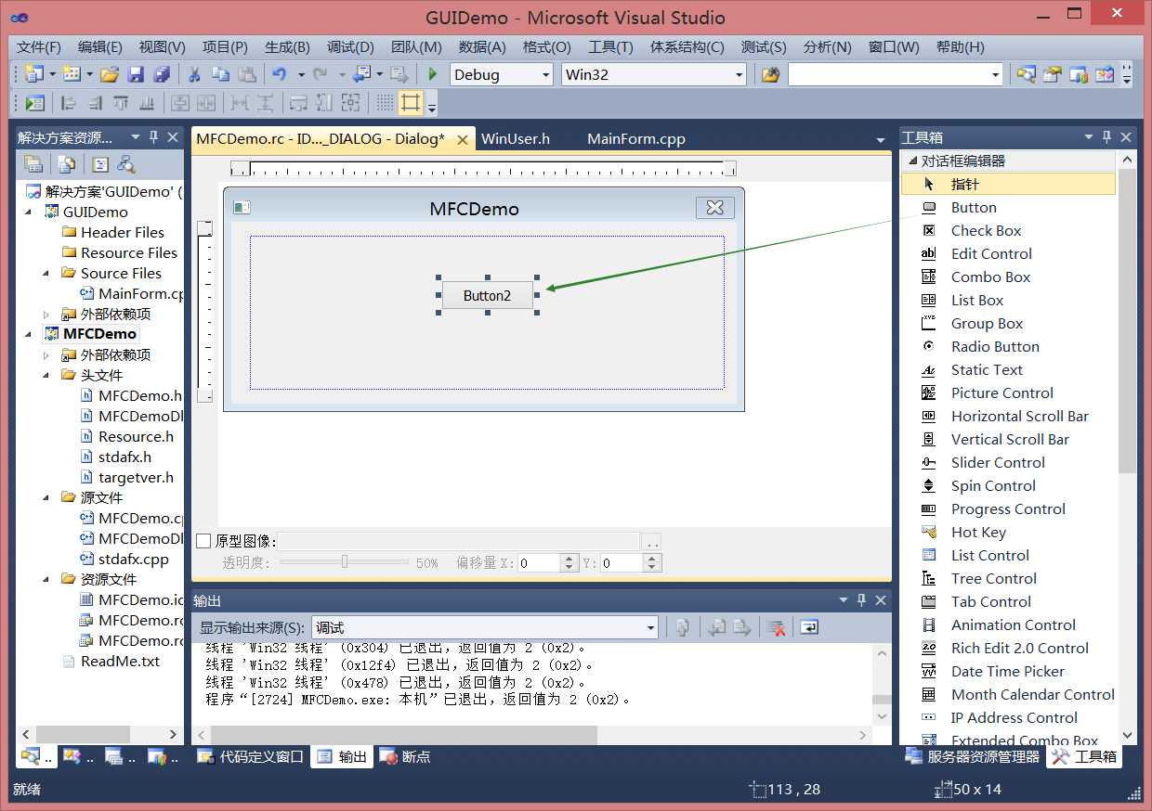Image resolution: width=1152 pixels, height=811 pixels.
Task: Select stdafx.cpp in Solution Explorer
Action: 134,559
